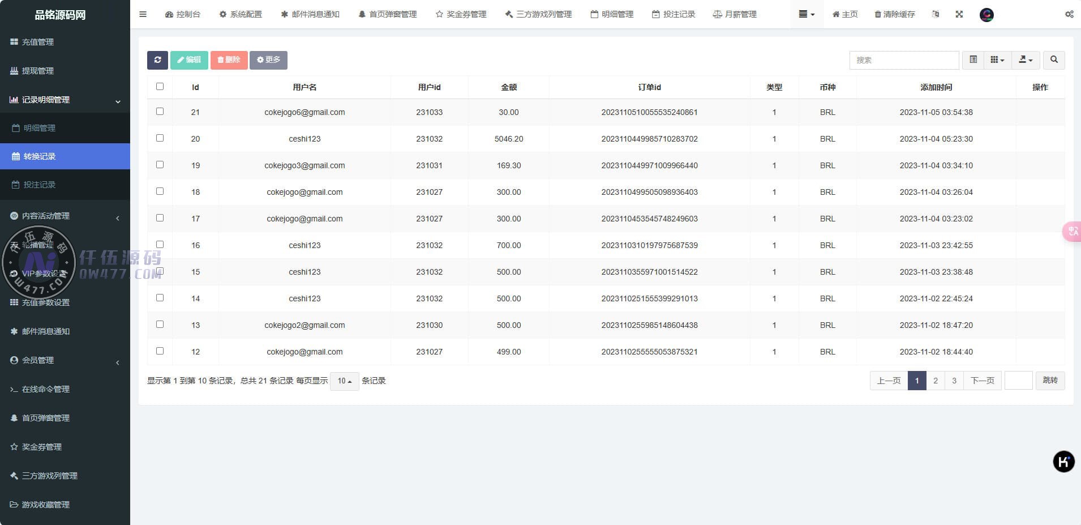1081x525 pixels.
Task: Open the page size dropdown showing 10
Action: click(x=344, y=381)
